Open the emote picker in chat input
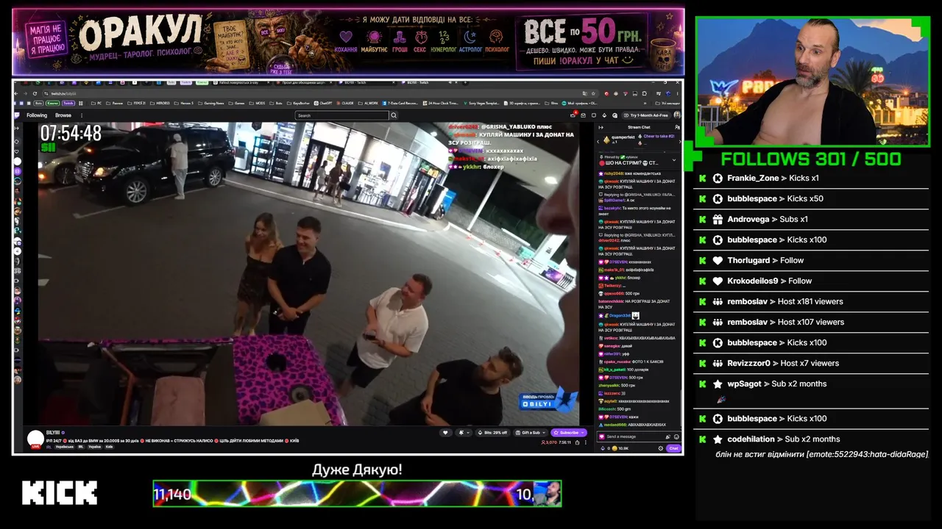This screenshot has height=529, width=942. pos(676,436)
